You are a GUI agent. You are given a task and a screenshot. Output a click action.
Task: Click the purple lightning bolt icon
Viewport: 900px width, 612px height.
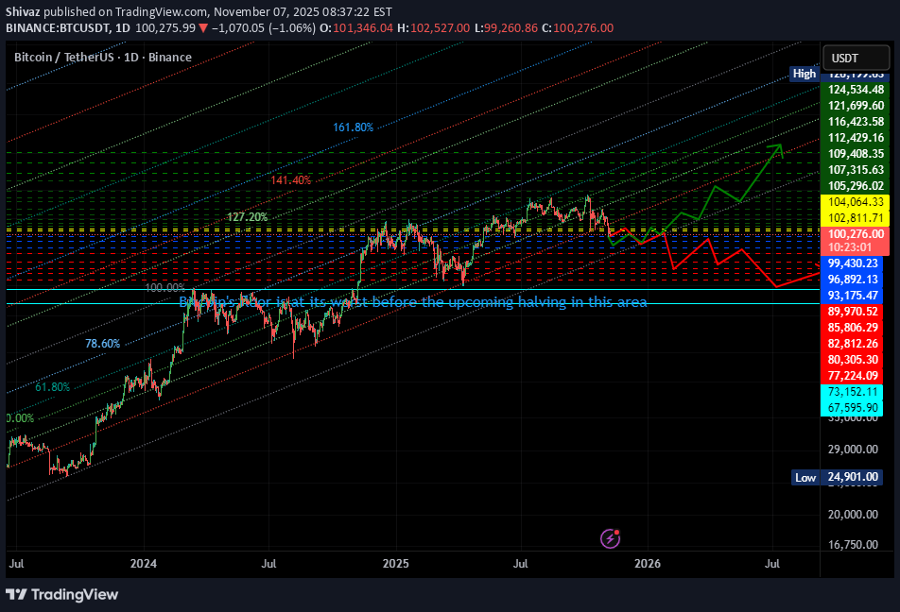coord(610,538)
